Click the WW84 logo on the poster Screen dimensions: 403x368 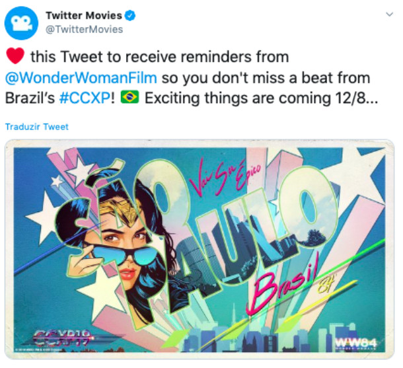click(x=356, y=344)
